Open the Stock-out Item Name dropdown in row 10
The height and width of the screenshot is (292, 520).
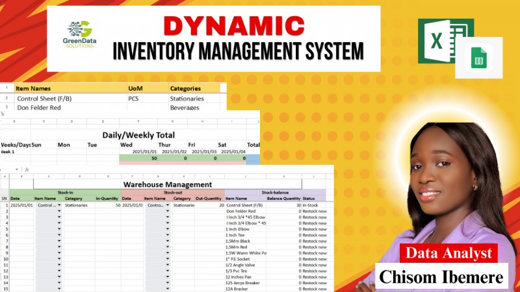pyautogui.click(x=168, y=259)
